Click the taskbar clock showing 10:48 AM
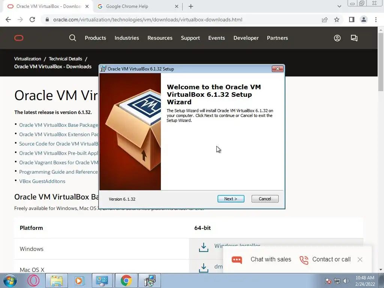The height and width of the screenshot is (288, 384). click(x=365, y=280)
